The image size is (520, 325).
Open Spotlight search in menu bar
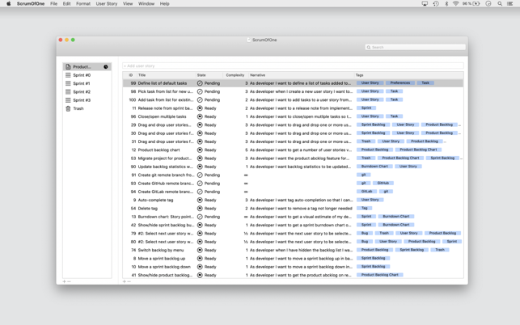500,4
